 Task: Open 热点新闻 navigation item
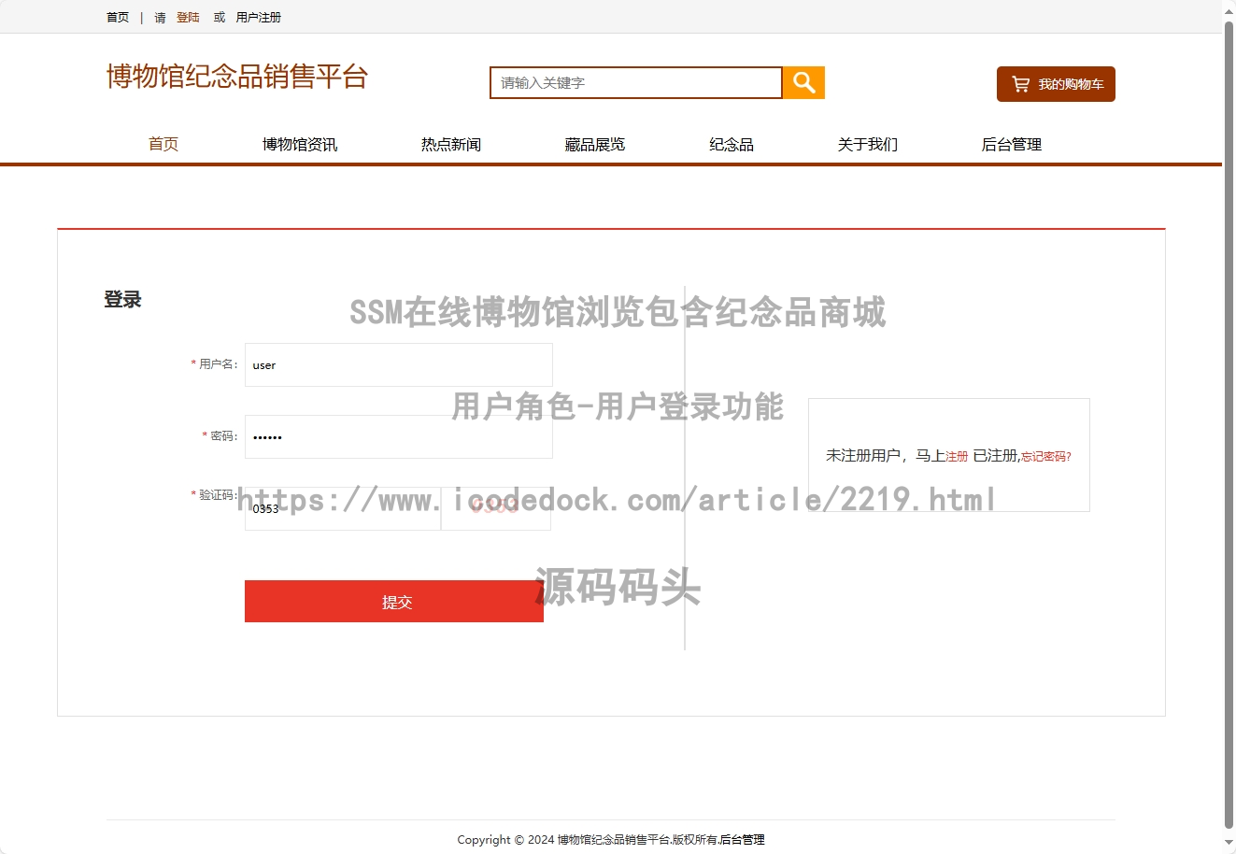(451, 144)
